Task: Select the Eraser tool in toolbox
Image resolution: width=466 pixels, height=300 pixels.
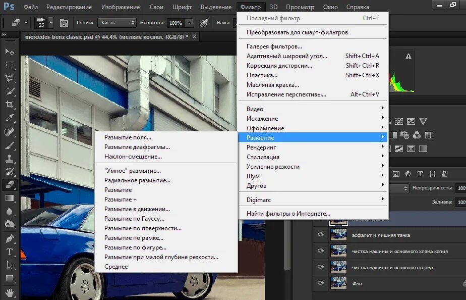Action: pyautogui.click(x=10, y=185)
